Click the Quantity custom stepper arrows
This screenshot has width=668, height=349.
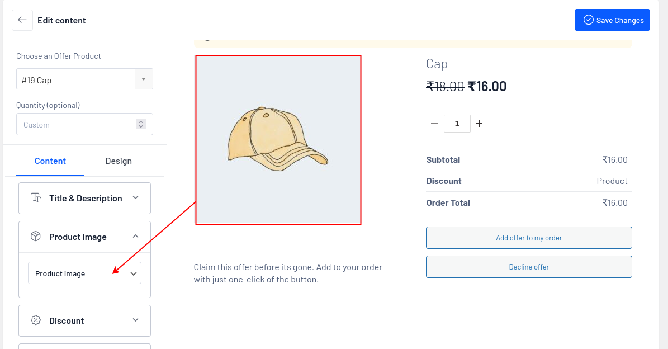(141, 124)
